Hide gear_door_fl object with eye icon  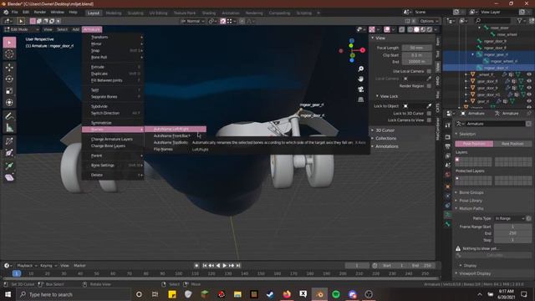(x=529, y=81)
